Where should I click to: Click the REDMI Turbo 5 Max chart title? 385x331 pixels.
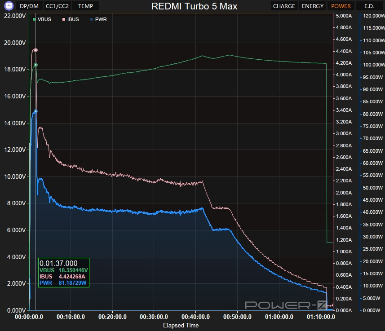tap(194, 6)
